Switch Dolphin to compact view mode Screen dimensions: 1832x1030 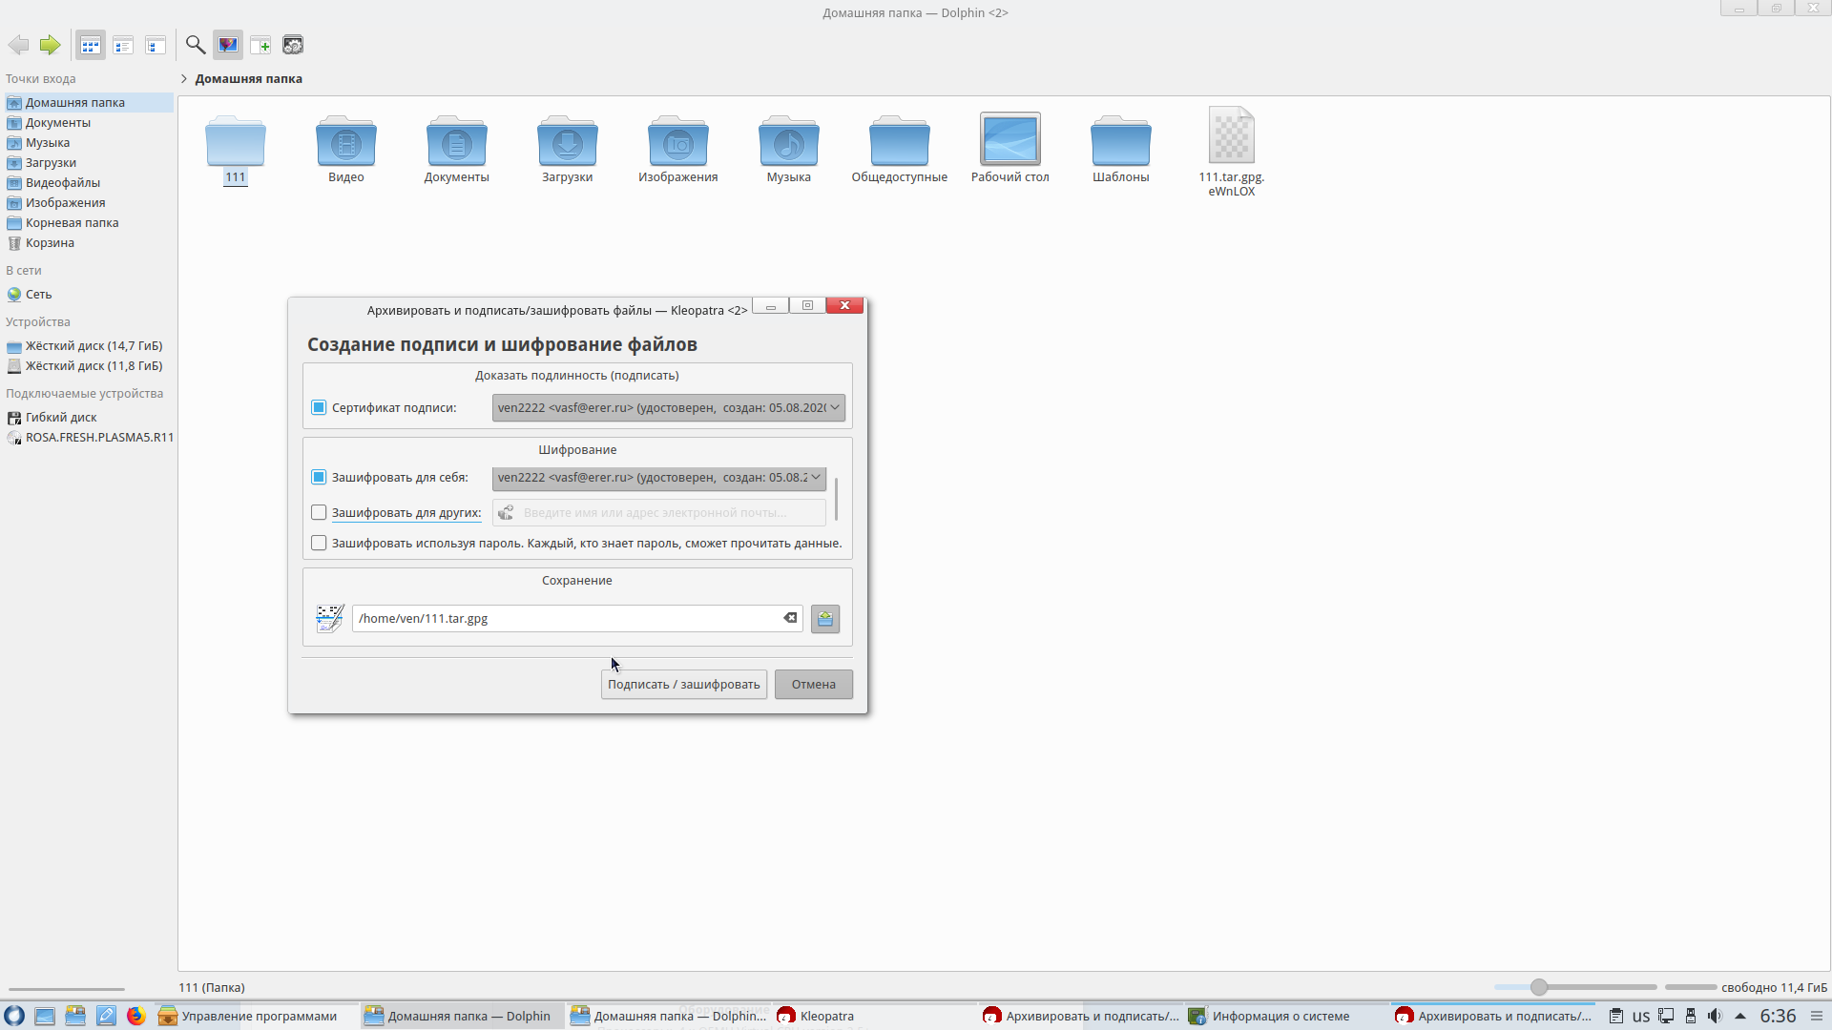123,45
